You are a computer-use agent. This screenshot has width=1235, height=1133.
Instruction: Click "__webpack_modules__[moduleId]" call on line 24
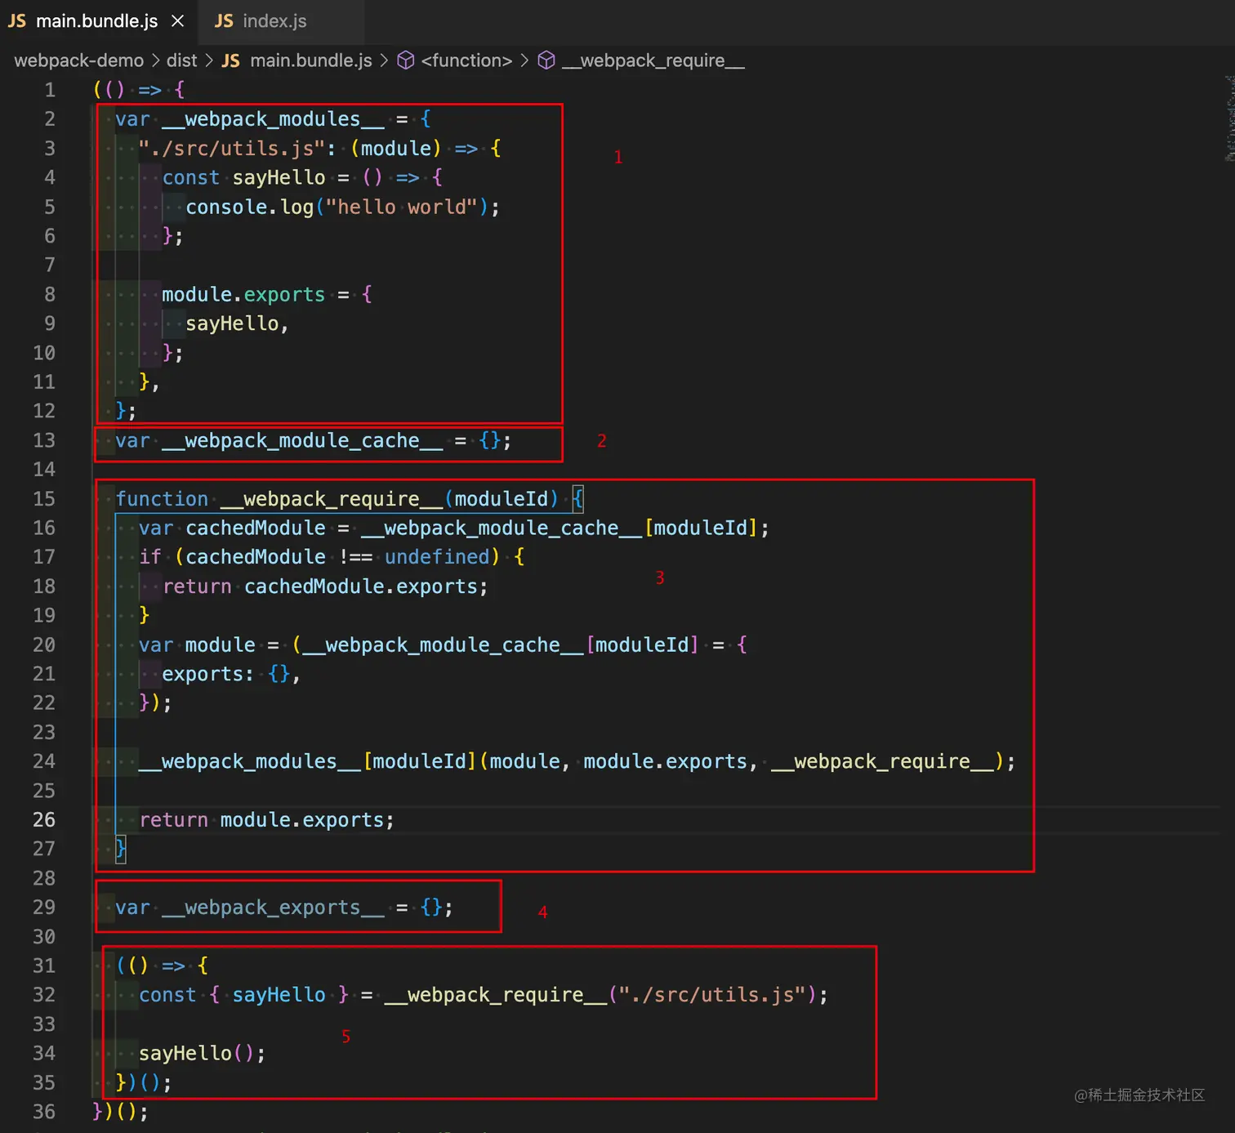307,762
